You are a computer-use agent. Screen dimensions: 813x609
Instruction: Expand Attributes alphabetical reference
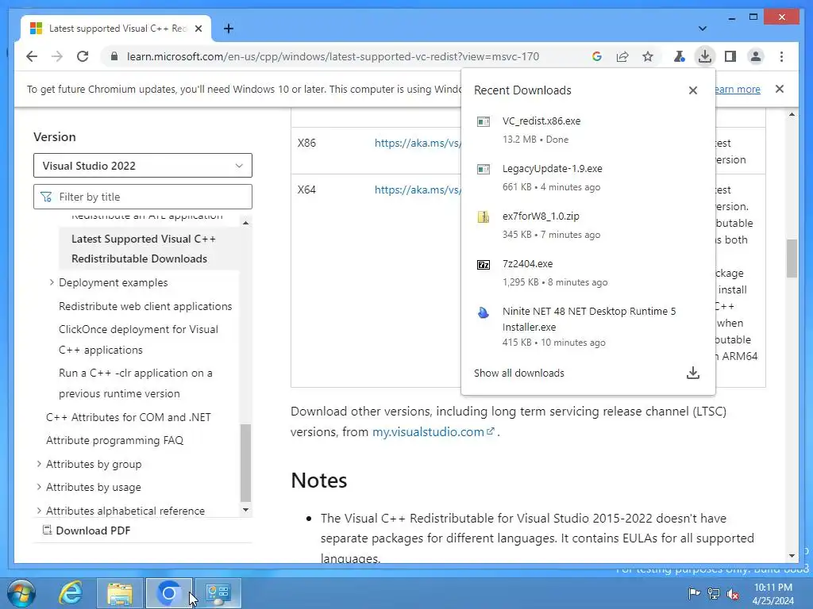coord(39,511)
